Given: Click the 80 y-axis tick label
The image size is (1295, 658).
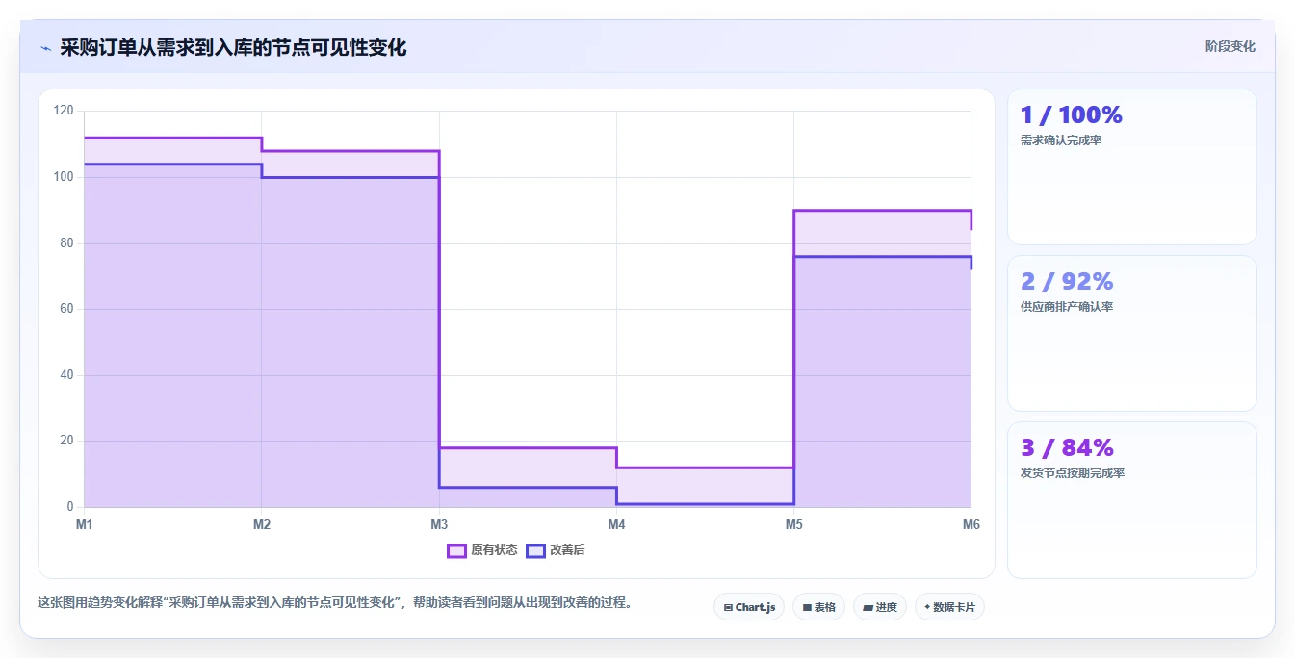Looking at the screenshot, I should pyautogui.click(x=66, y=243).
